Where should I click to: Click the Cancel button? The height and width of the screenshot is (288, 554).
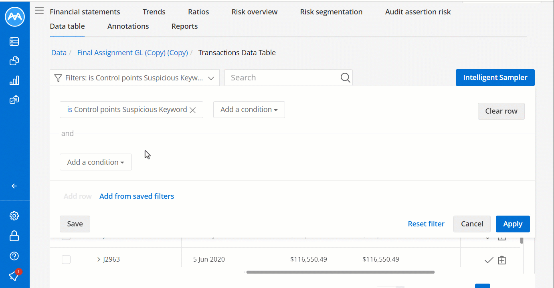(472, 224)
